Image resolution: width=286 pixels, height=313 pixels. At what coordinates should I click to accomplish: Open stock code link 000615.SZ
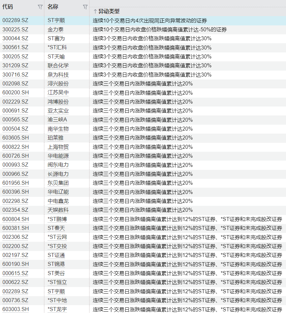tap(16, 273)
